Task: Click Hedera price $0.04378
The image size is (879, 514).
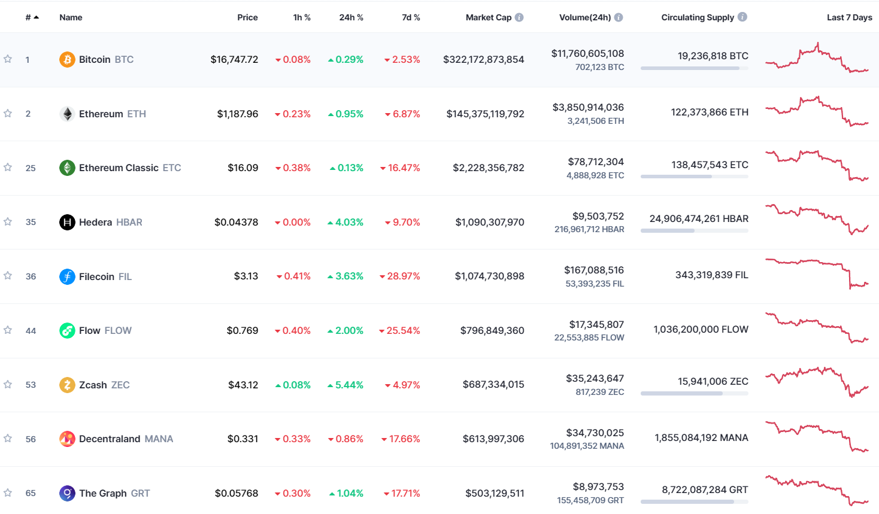Action: [x=237, y=222]
